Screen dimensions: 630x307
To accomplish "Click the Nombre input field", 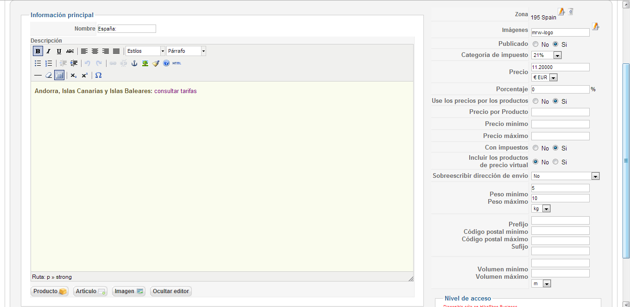I will coord(126,29).
